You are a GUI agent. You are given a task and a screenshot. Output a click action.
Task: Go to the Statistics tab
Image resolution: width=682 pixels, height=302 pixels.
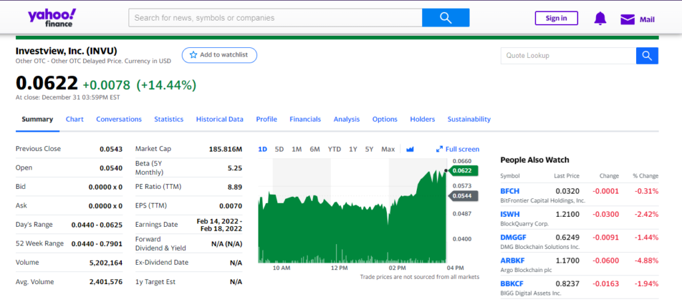[x=169, y=119]
